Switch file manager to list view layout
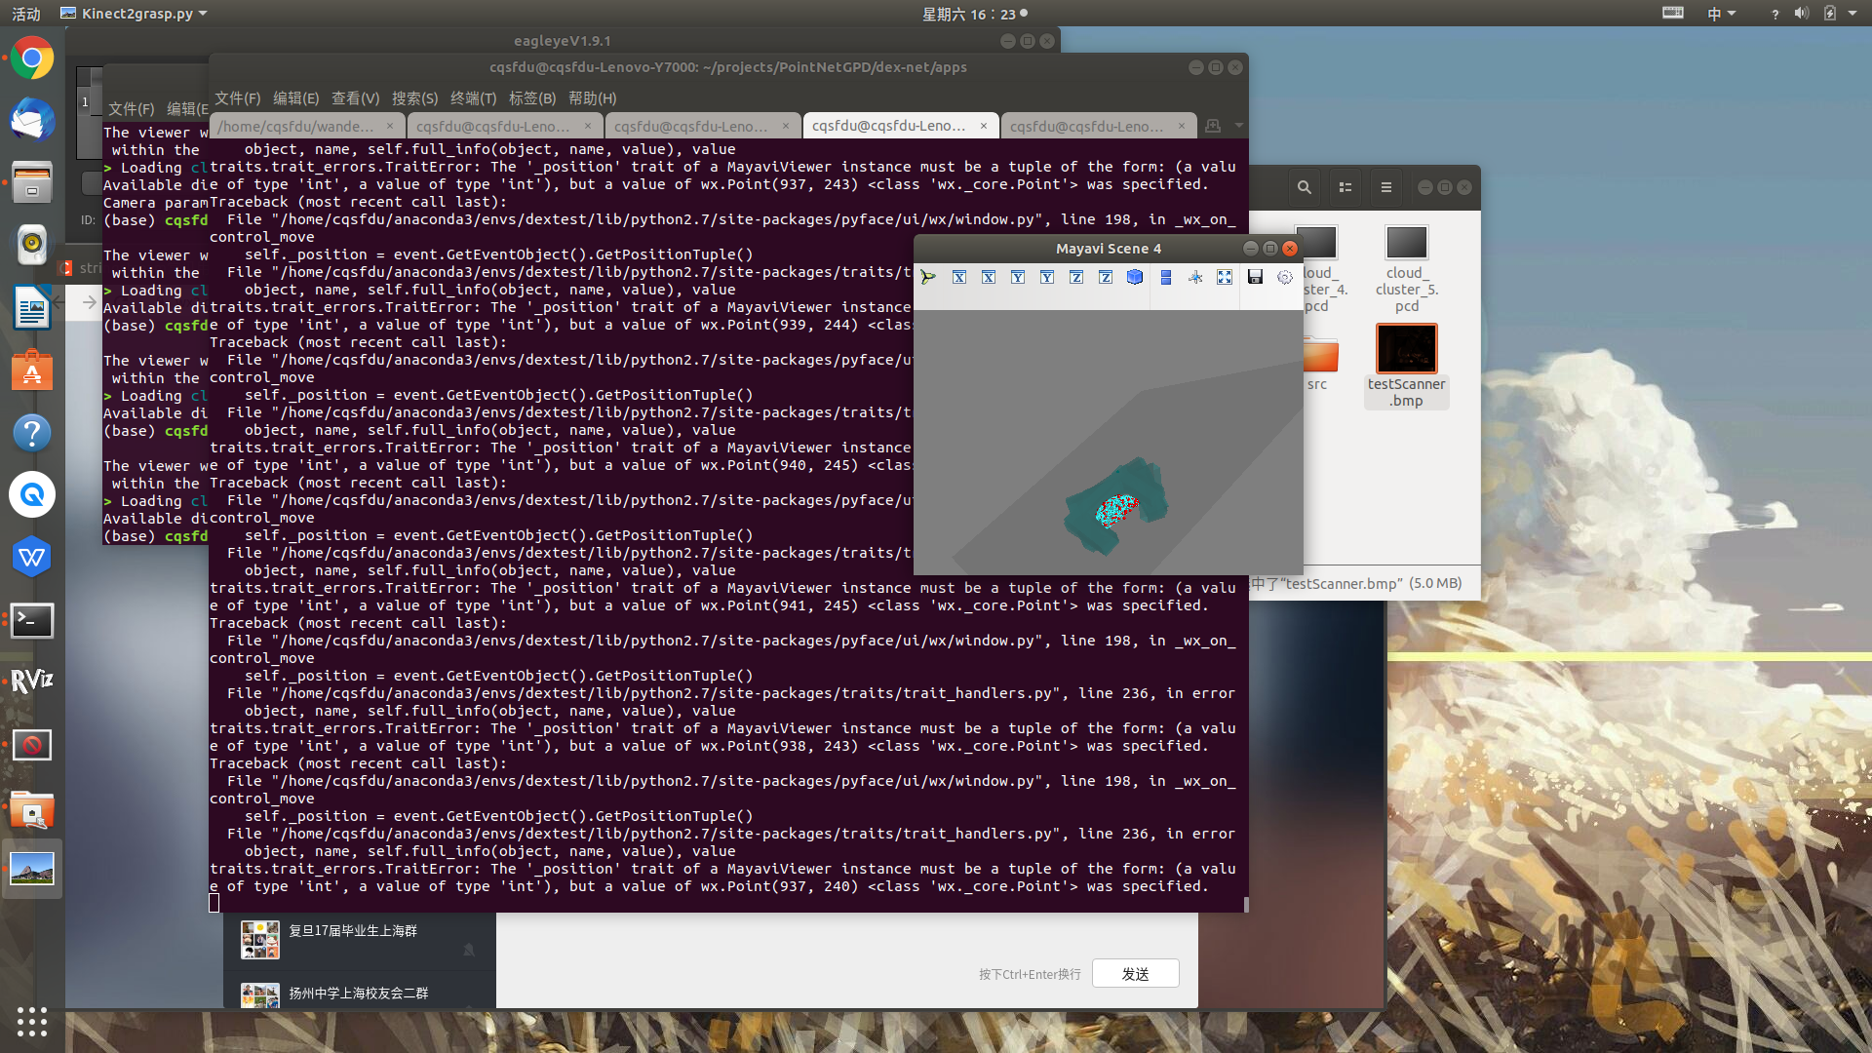Viewport: 1872px width, 1053px height. click(1345, 186)
